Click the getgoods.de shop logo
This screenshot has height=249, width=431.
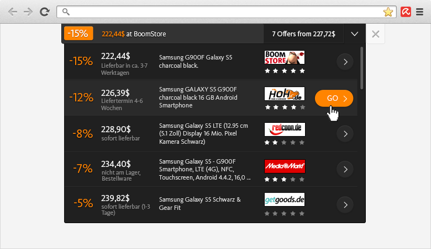(x=285, y=199)
